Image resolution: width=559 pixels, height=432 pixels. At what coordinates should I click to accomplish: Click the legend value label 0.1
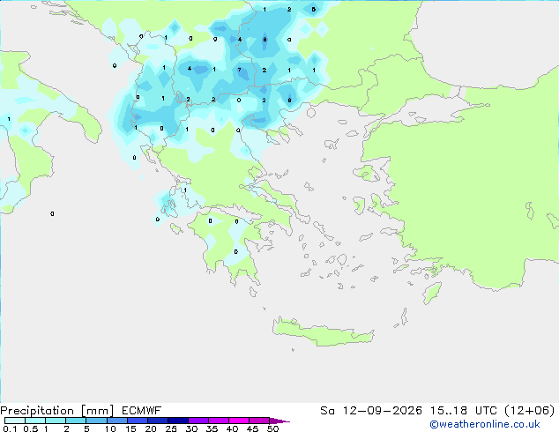[10, 428]
